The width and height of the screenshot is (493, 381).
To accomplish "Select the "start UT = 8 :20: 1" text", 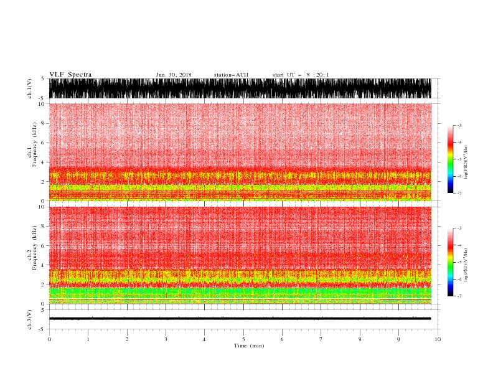I will 301,75.
